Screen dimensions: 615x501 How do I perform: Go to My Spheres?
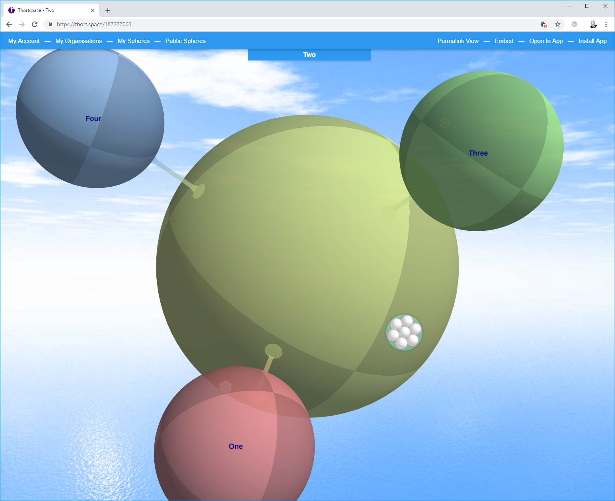134,41
